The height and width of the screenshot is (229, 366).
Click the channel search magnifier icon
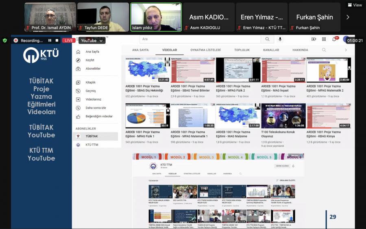point(324,50)
